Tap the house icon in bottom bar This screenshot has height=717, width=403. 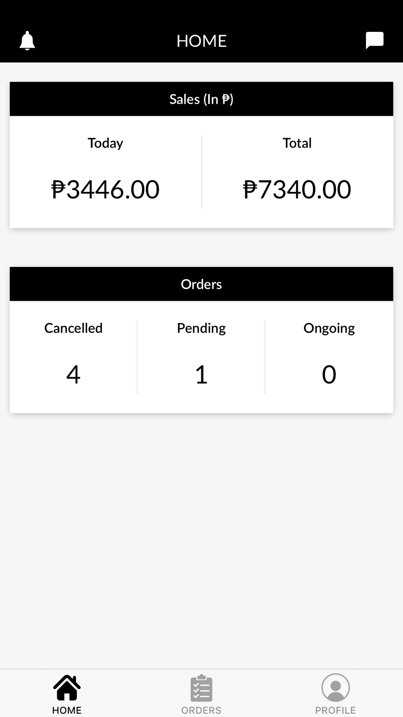coord(67,688)
